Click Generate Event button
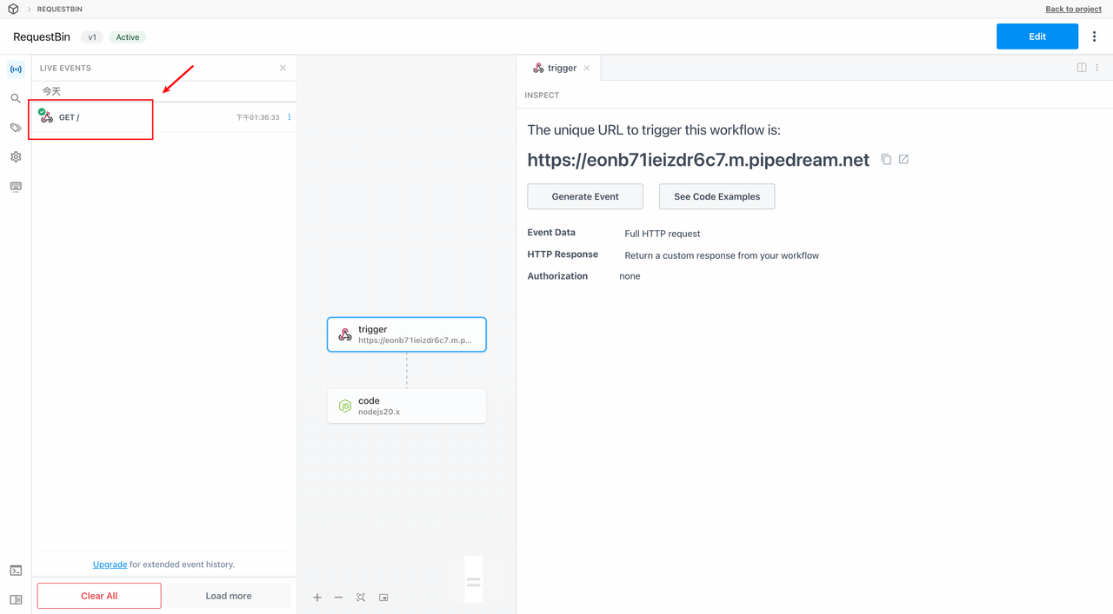The height and width of the screenshot is (614, 1113). (585, 196)
